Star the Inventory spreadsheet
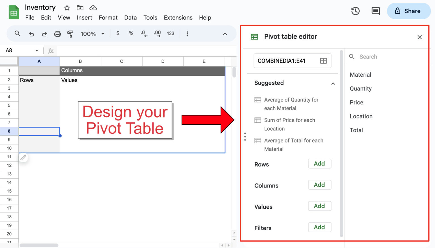The height and width of the screenshot is (248, 435). point(66,8)
